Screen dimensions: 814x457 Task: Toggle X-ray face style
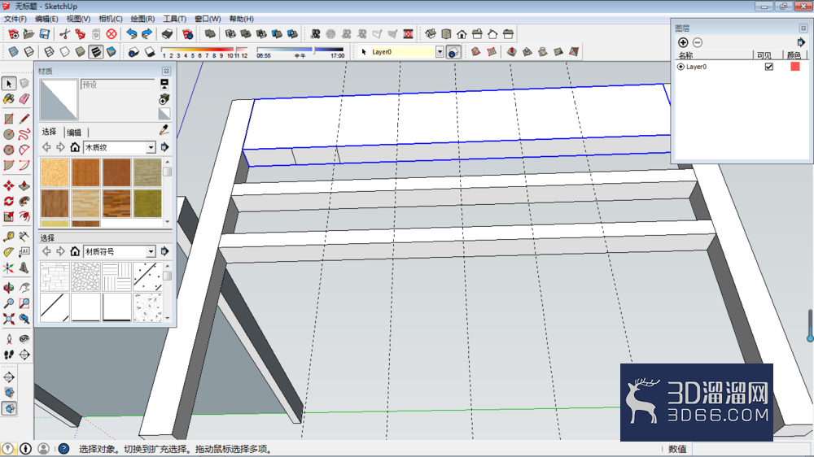[x=14, y=51]
